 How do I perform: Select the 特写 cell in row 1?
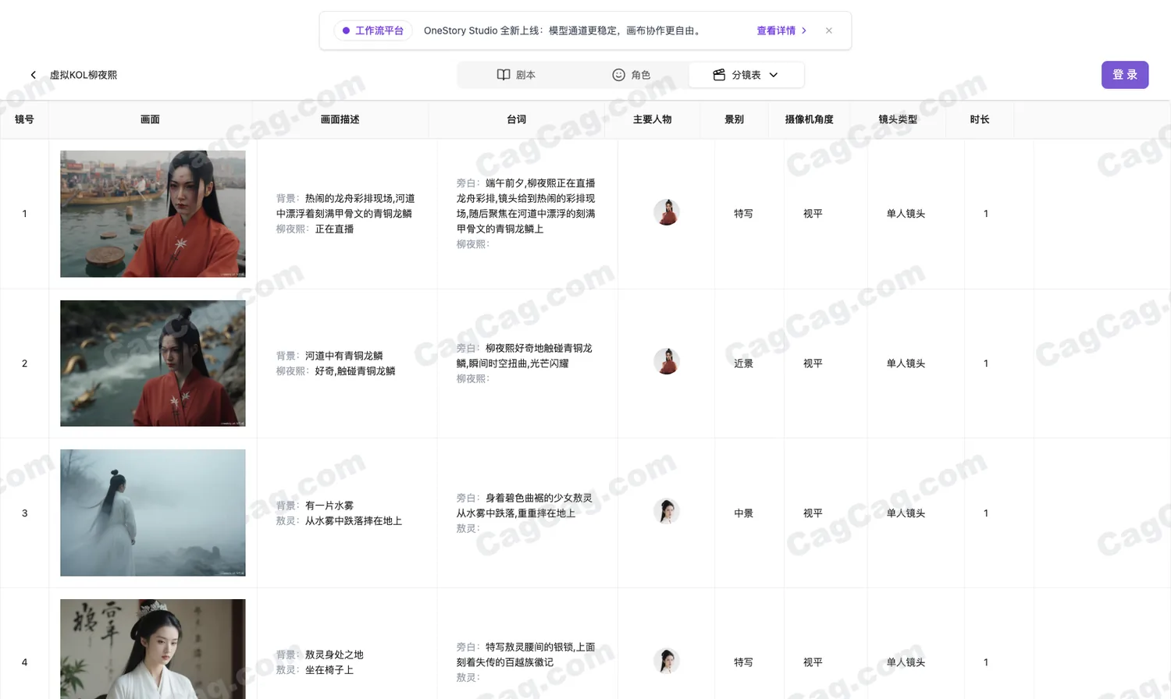(x=743, y=214)
